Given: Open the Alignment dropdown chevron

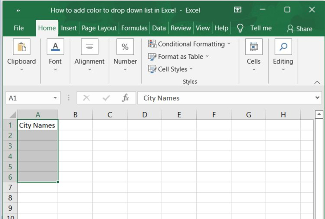Looking at the screenshot, I should [x=90, y=70].
